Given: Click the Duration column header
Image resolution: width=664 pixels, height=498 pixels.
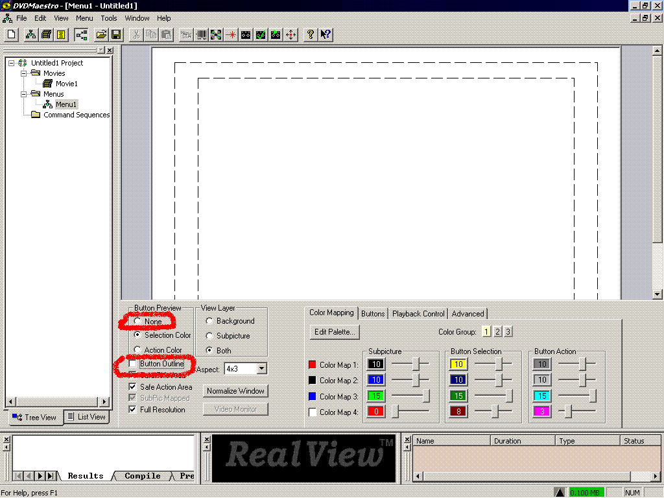Looking at the screenshot, I should point(523,441).
